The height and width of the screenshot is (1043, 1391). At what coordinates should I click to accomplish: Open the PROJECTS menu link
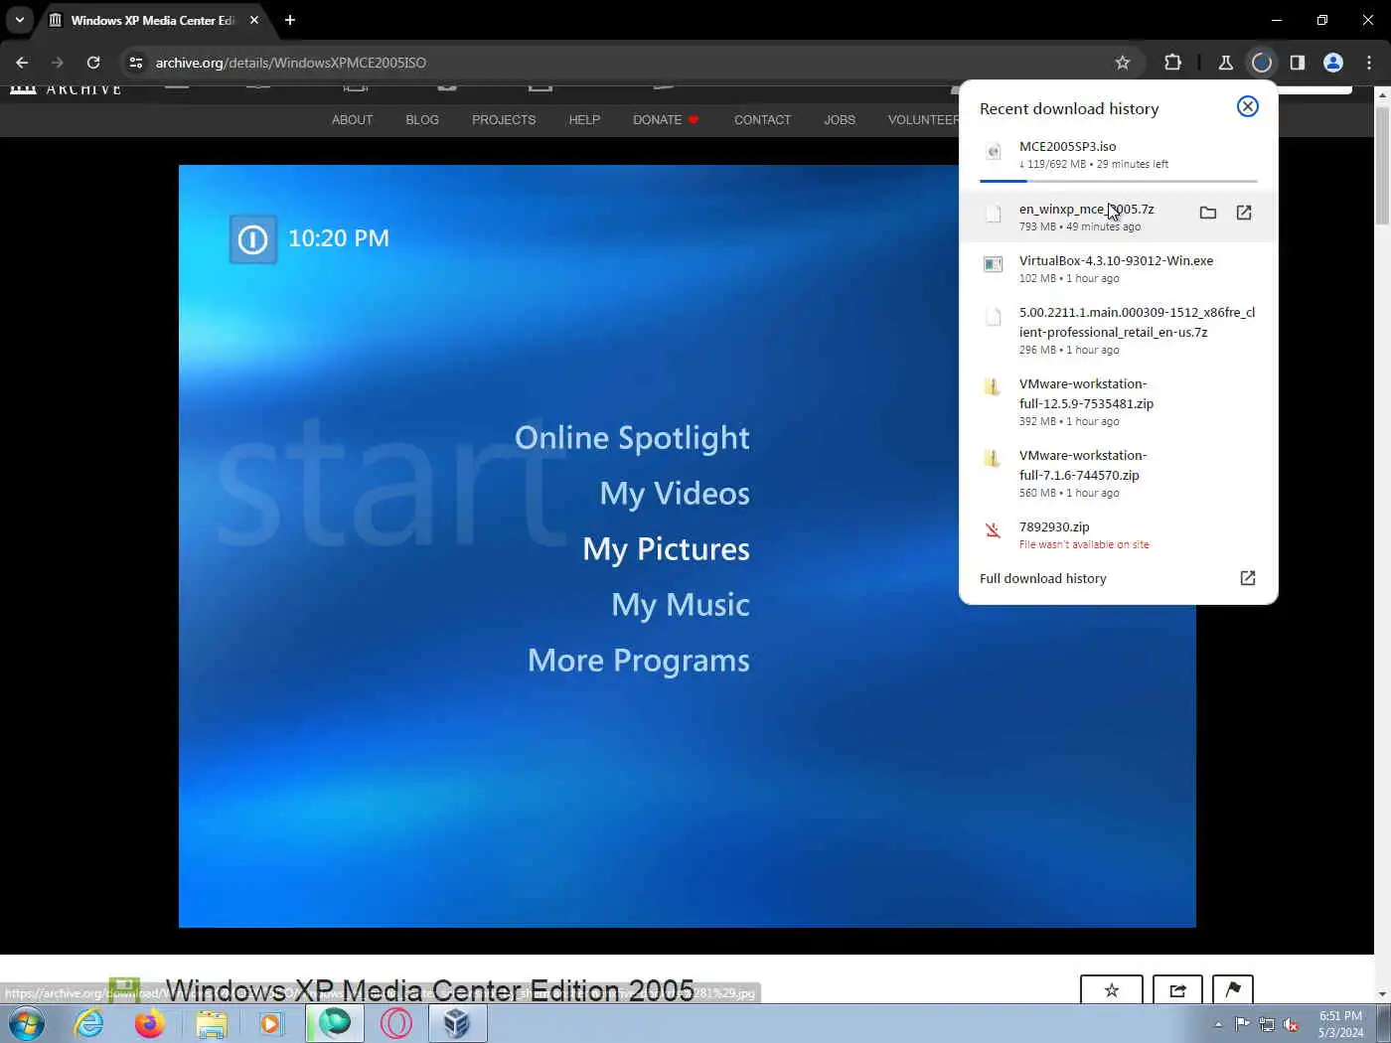point(504,119)
